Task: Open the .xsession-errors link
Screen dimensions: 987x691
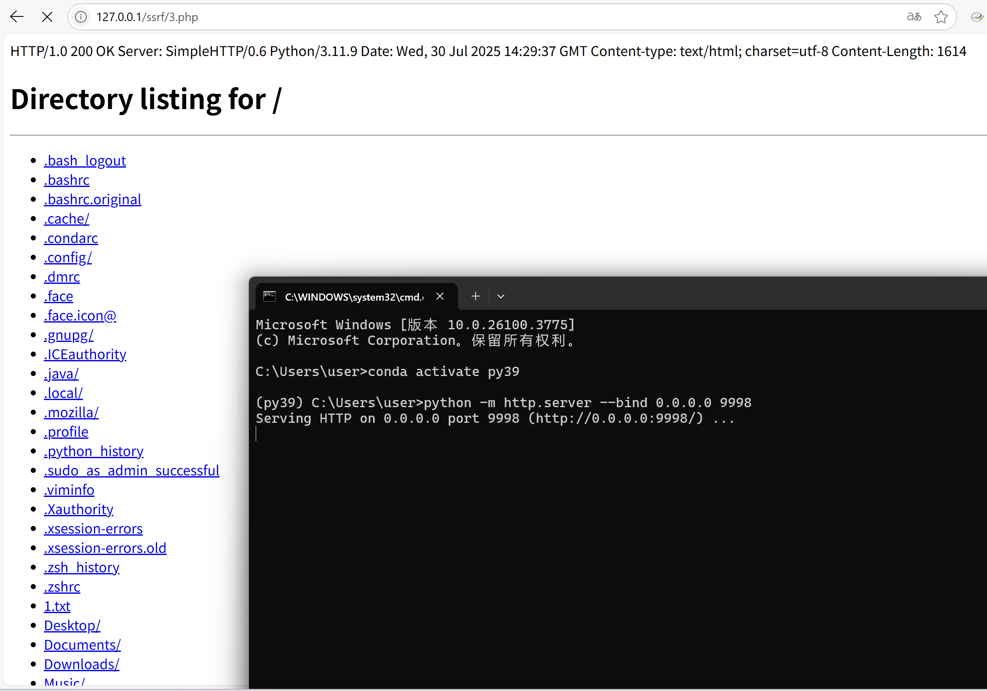Action: 93,528
